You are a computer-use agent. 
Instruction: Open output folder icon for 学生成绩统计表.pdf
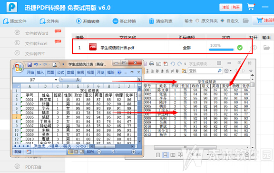pos(266,47)
